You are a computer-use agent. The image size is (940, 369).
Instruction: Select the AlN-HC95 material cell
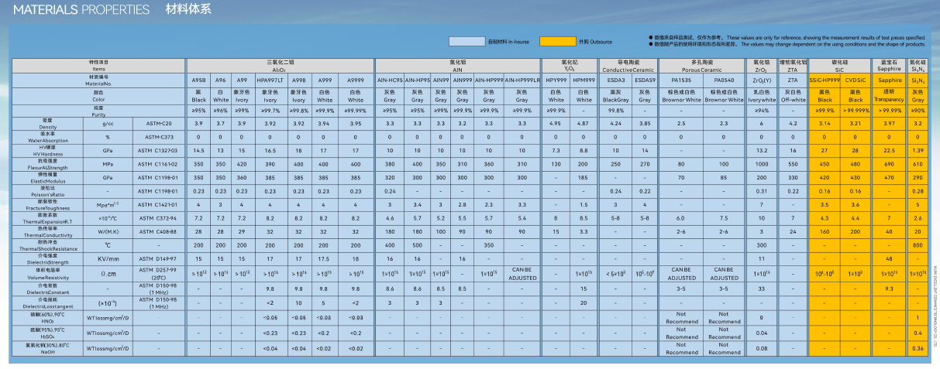pos(390,80)
